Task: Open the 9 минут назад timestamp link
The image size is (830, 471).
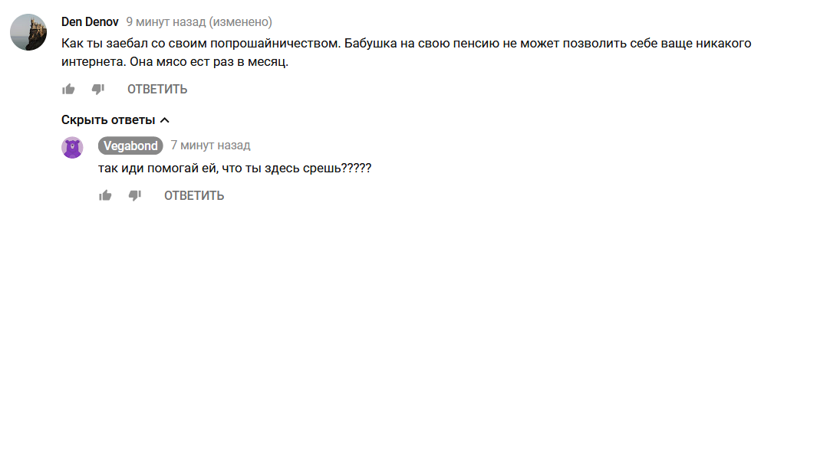Action: tap(166, 22)
